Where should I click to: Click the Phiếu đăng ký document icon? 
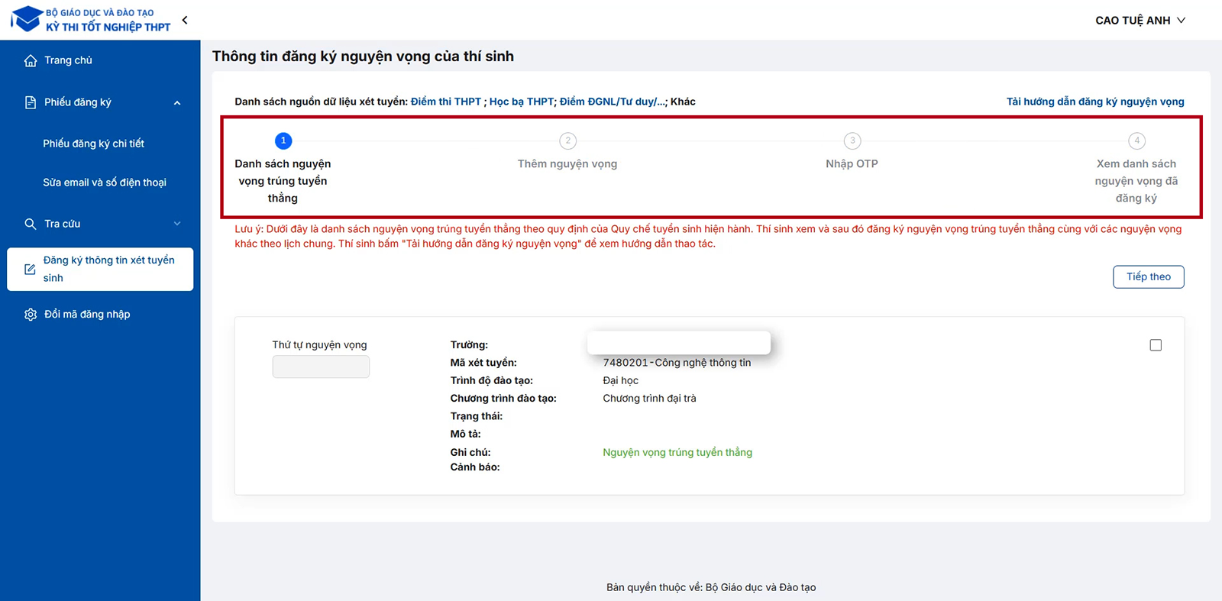[31, 102]
